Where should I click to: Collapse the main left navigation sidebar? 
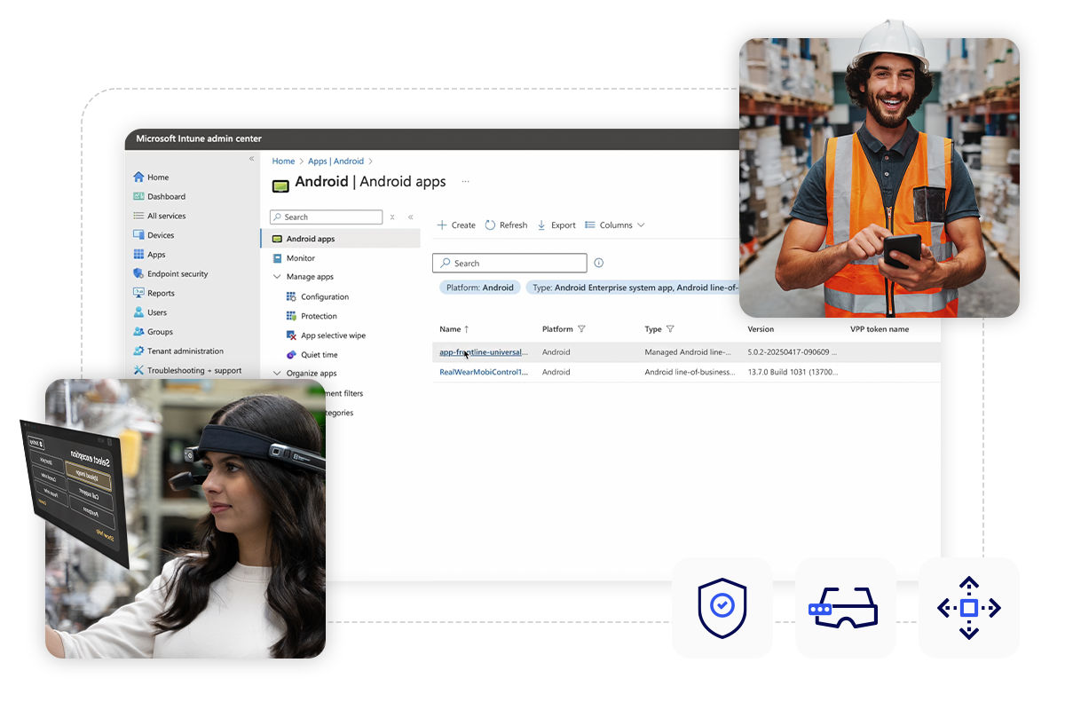click(x=251, y=159)
